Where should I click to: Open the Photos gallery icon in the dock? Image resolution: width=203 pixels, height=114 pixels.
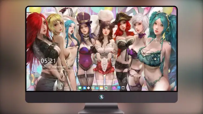click(x=106, y=88)
